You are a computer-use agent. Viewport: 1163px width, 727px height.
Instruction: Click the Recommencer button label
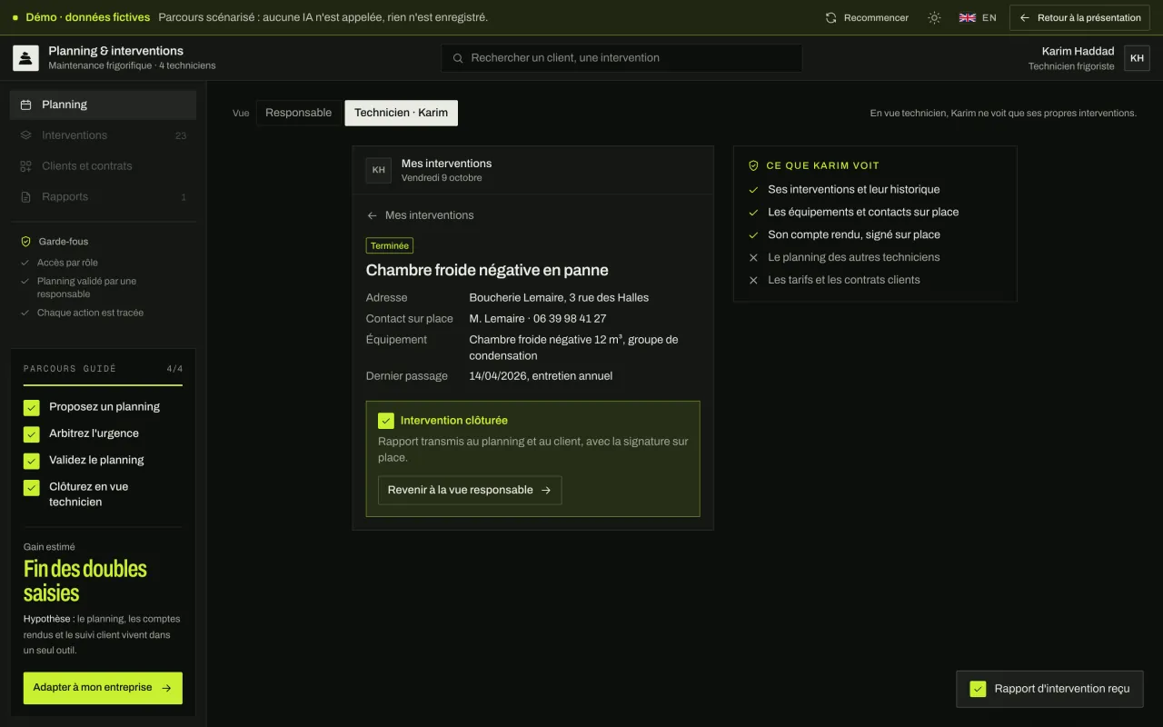point(876,17)
